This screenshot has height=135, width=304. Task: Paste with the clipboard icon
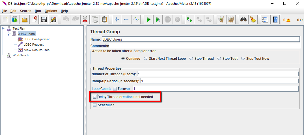(x=104, y=19)
